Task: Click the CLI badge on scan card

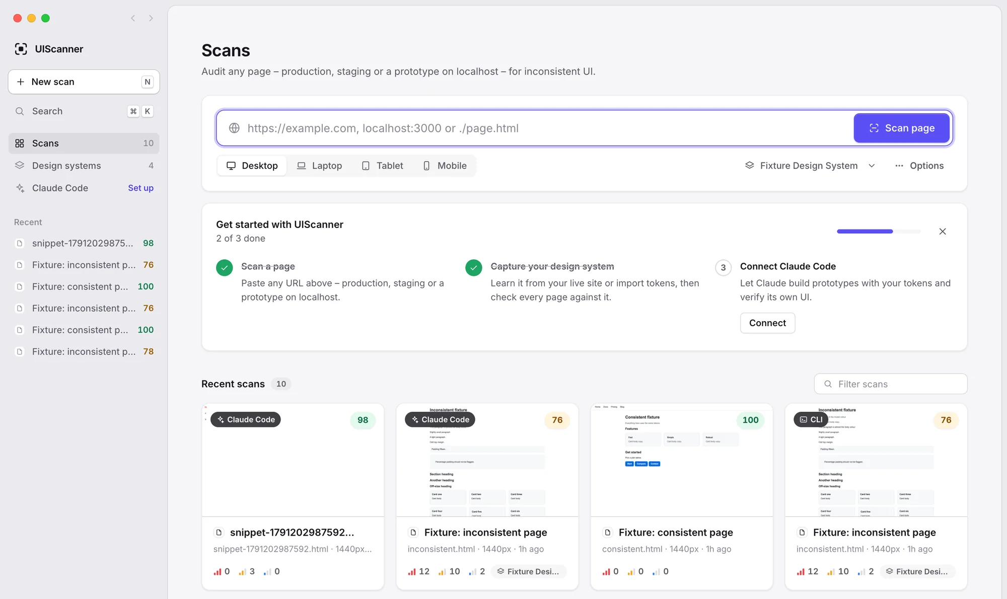Action: [x=811, y=419]
